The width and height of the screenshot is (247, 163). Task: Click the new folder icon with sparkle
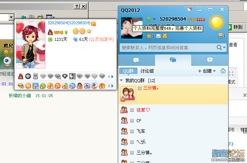pyautogui.click(x=41, y=17)
